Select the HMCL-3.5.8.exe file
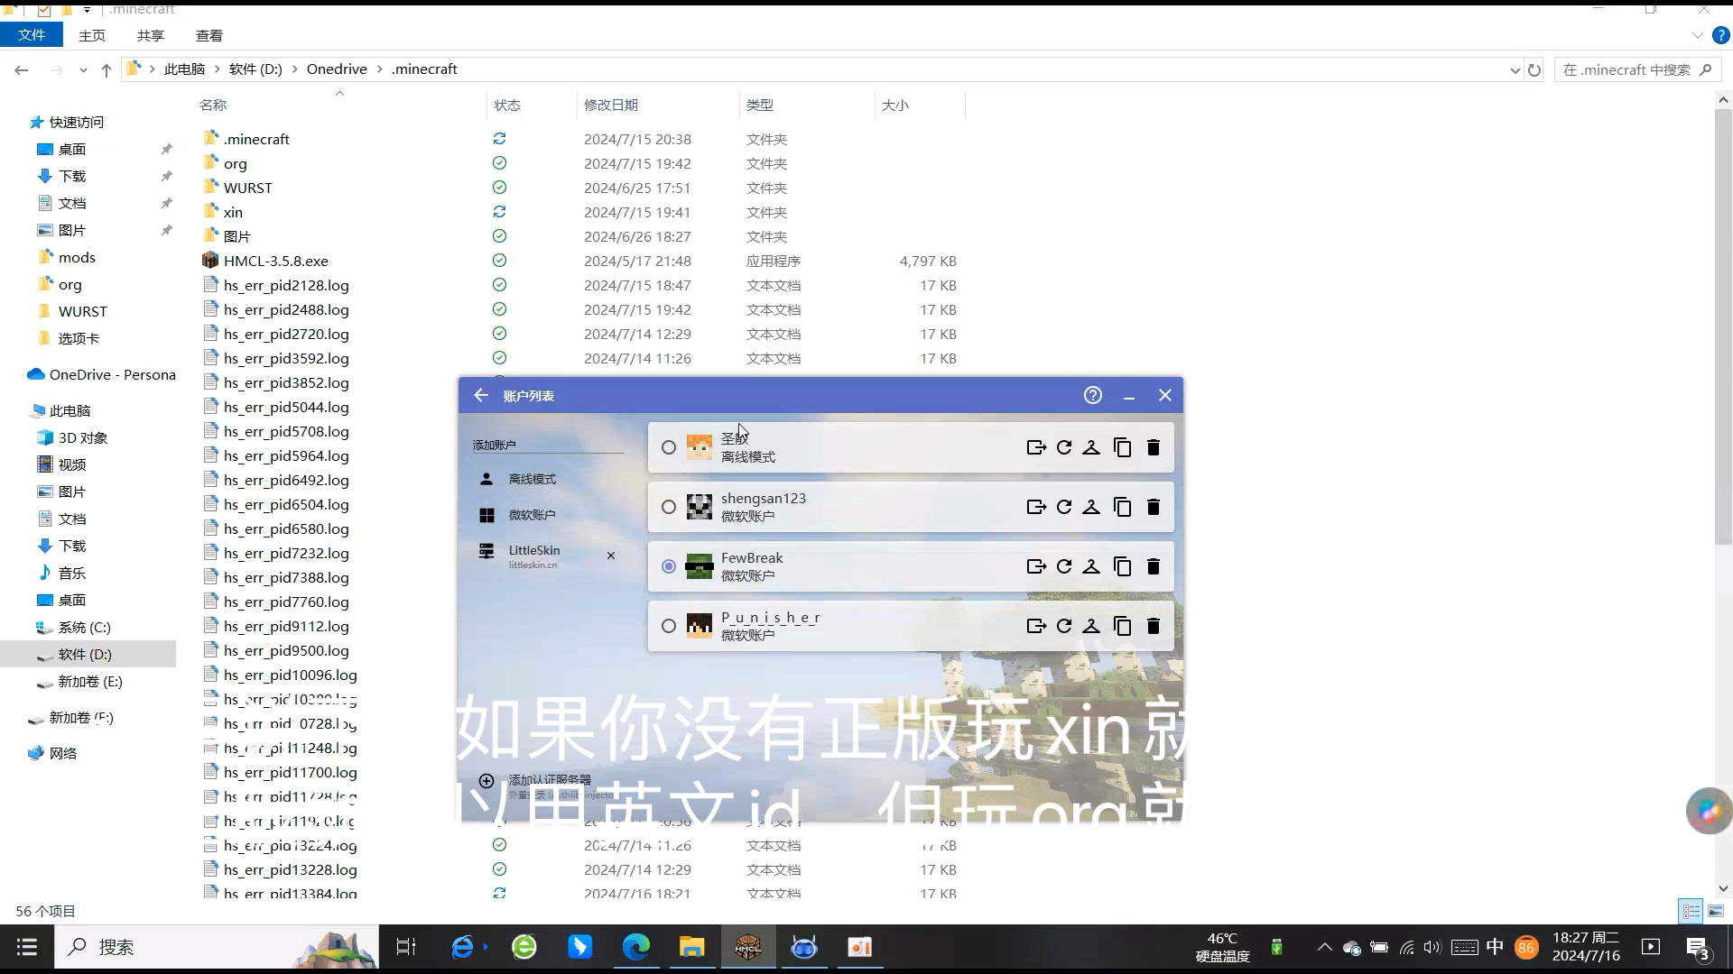Image resolution: width=1733 pixels, height=974 pixels. [x=275, y=261]
